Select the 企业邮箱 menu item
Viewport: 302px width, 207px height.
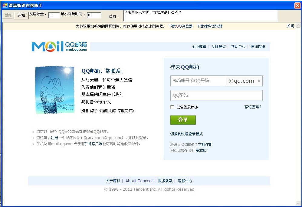tap(199, 47)
